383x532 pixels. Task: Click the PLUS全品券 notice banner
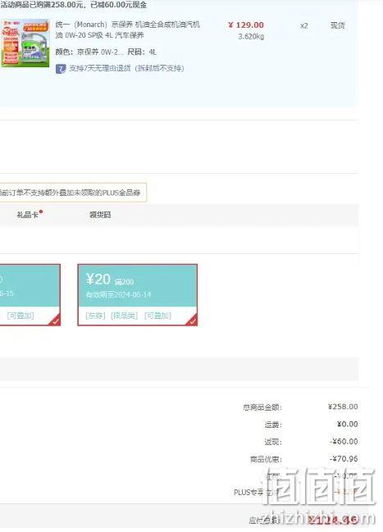[73, 193]
